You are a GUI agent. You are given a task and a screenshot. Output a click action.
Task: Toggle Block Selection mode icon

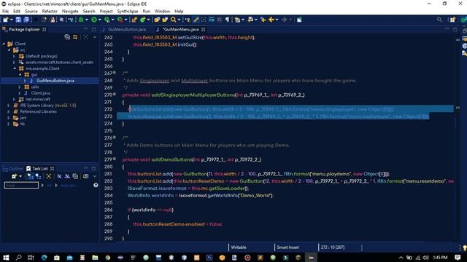[220, 20]
